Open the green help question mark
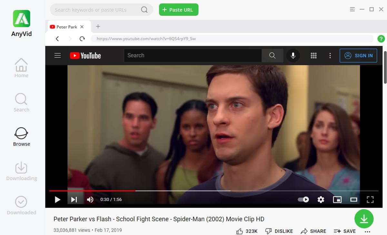 click(x=381, y=39)
